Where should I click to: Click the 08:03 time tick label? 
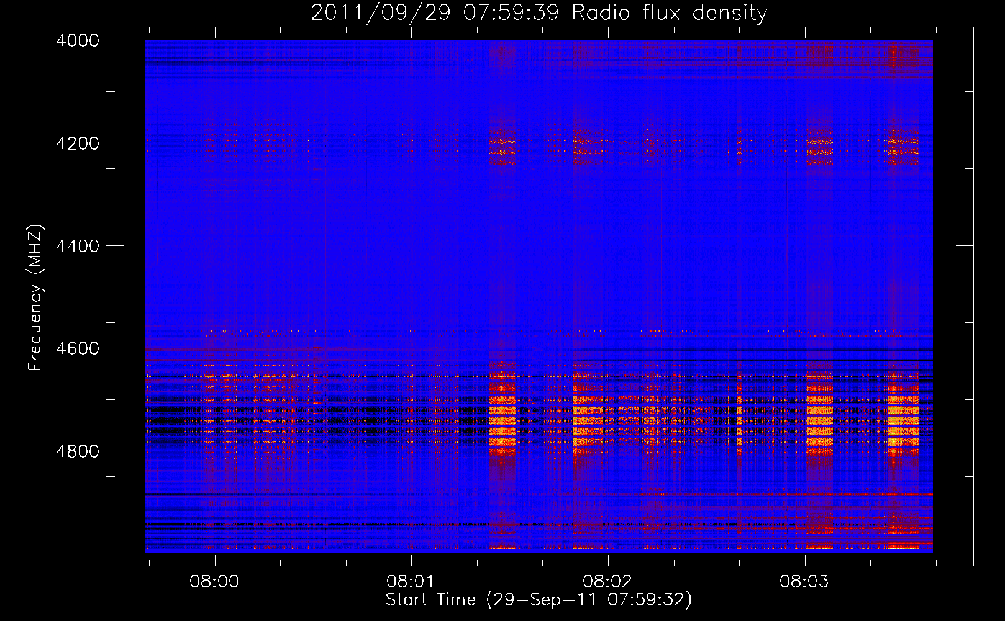click(x=804, y=581)
